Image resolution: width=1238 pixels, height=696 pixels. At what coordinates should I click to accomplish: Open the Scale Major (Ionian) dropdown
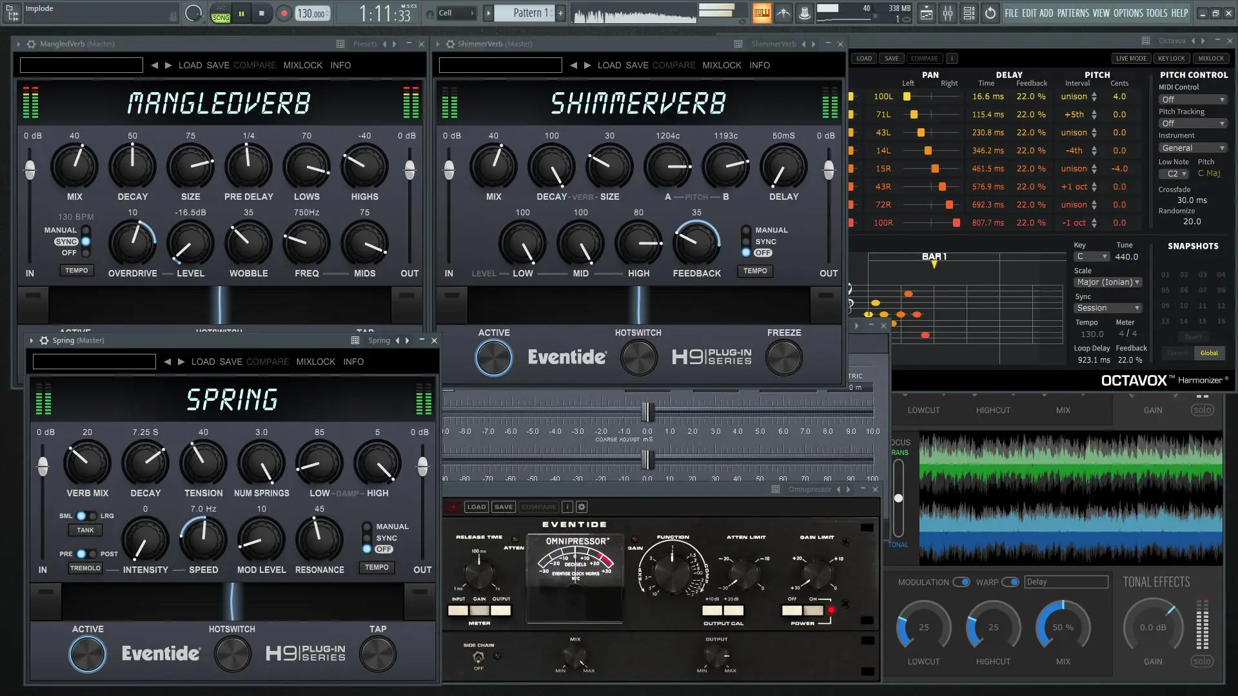1108,282
